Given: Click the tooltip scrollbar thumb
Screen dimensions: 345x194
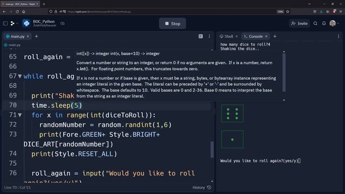Looking at the screenshot, I should [x=284, y=73].
